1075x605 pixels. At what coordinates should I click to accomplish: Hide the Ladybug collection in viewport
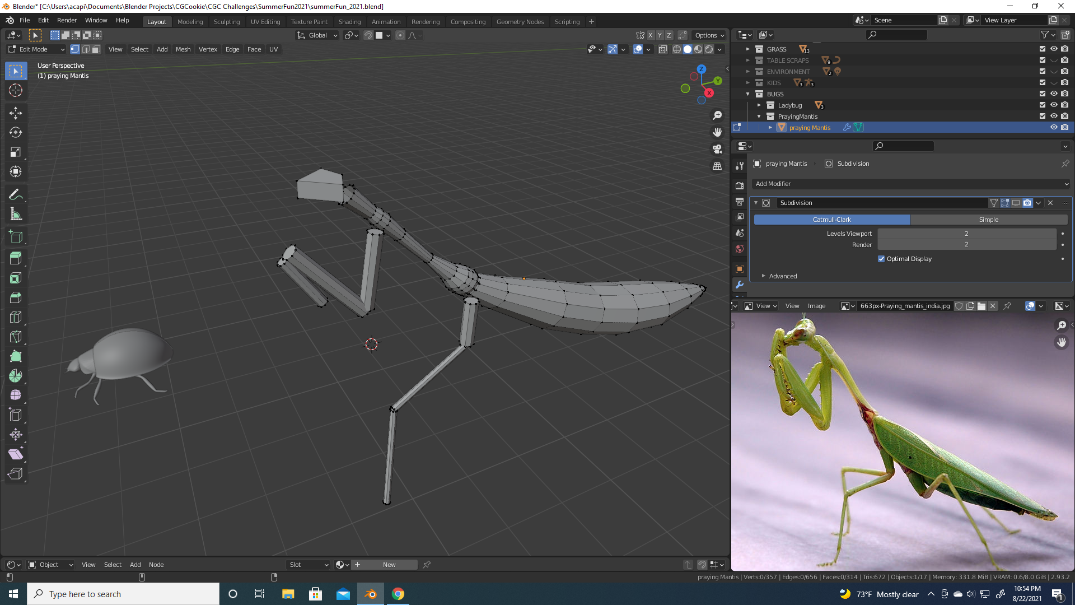pos(1053,105)
